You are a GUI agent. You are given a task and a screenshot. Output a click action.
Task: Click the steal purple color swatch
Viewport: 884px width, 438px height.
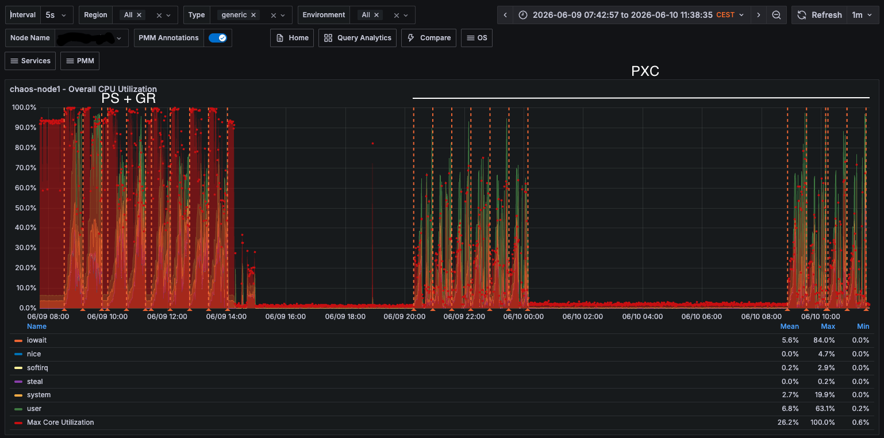click(18, 382)
